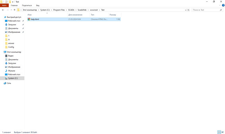Viewport: 225px width, 134px height.
Task: Expand the address bar history dropdown
Action: click(186, 10)
